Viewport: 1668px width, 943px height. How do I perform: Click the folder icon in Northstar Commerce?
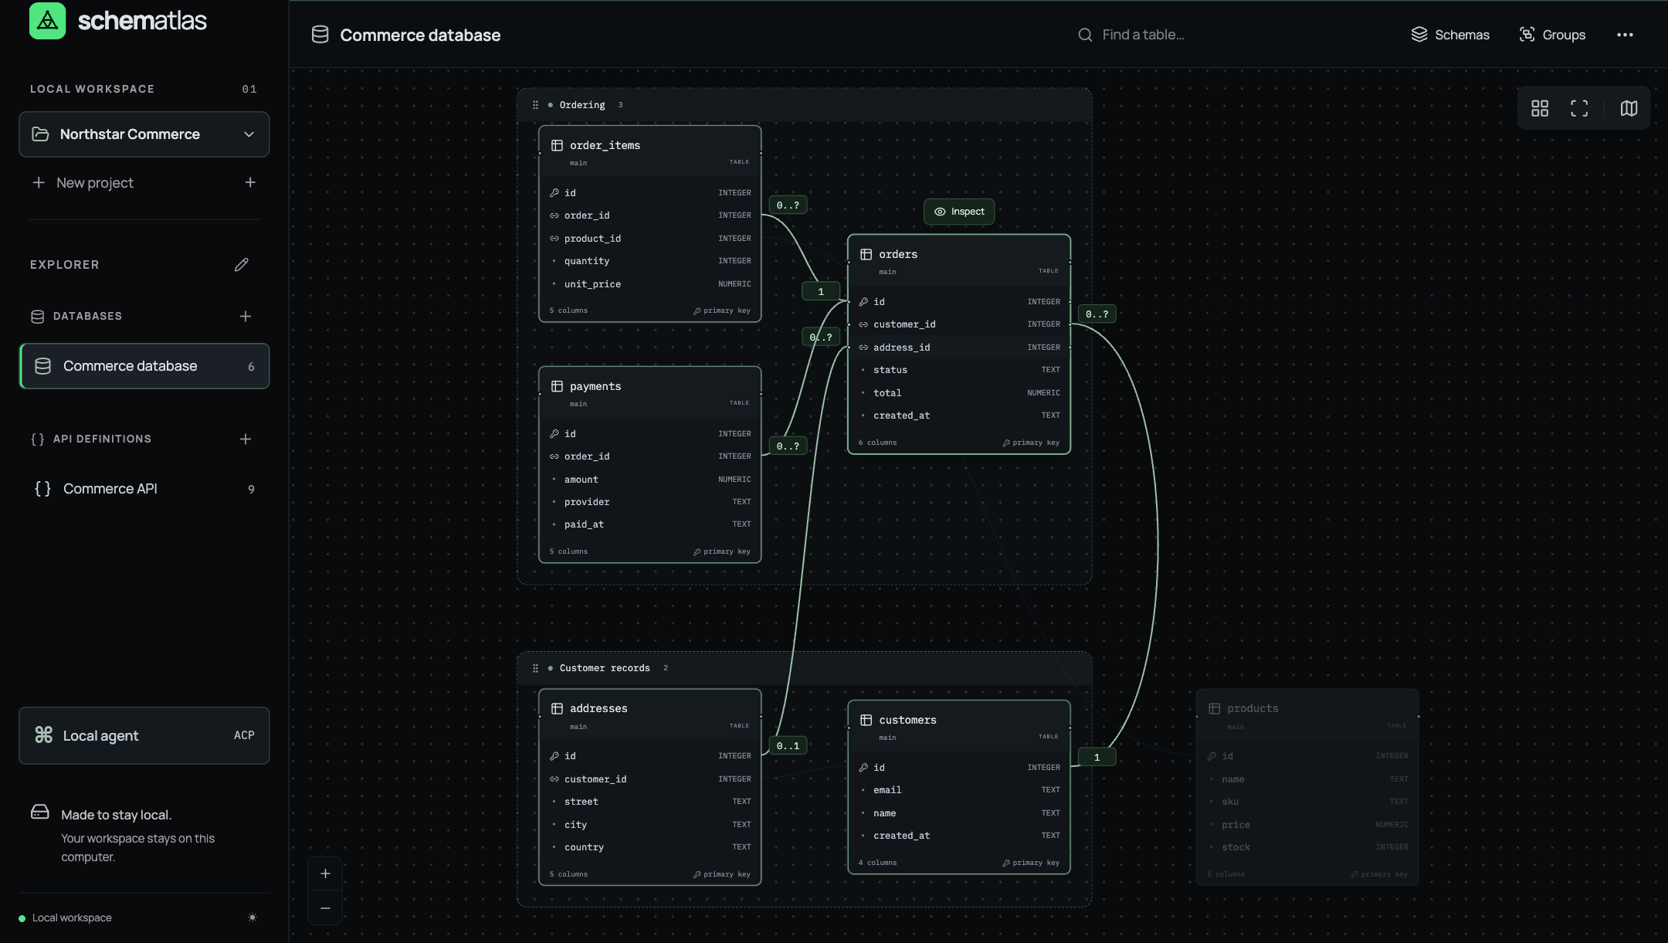(40, 134)
